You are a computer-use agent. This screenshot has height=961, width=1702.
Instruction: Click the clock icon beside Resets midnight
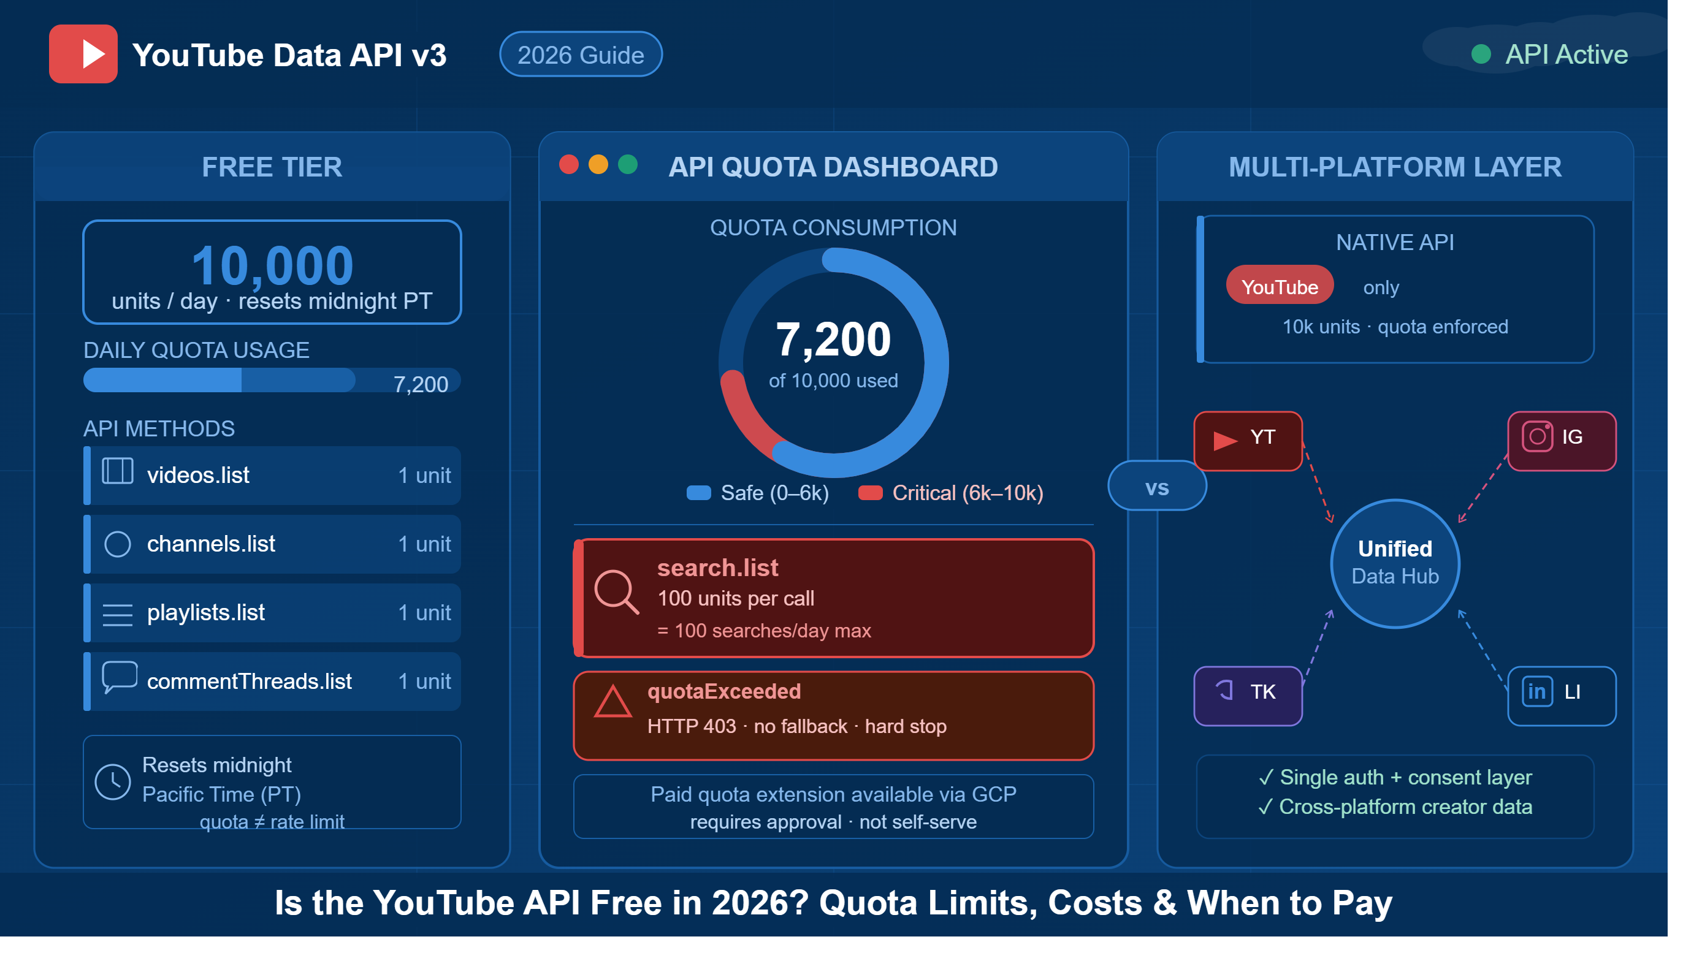(113, 783)
